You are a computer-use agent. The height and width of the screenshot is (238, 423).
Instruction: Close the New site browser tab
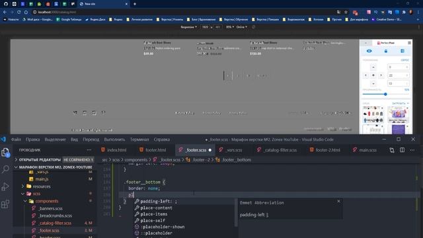pyautogui.click(x=126, y=4)
